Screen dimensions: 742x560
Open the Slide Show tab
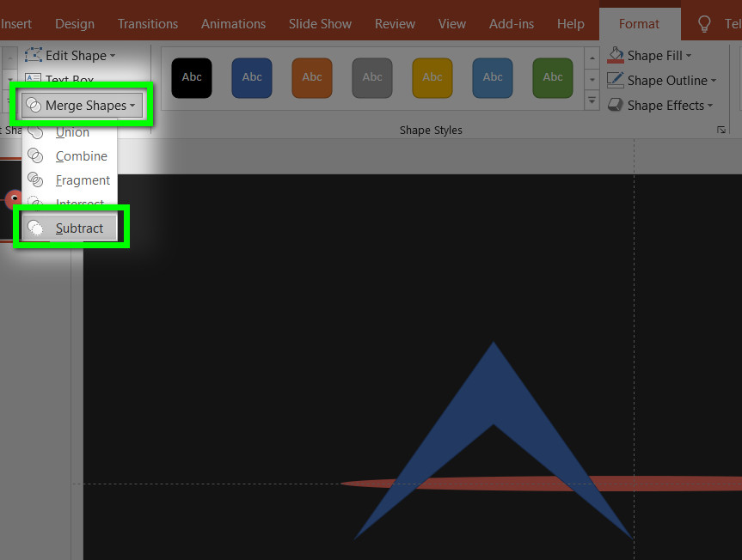coord(320,24)
